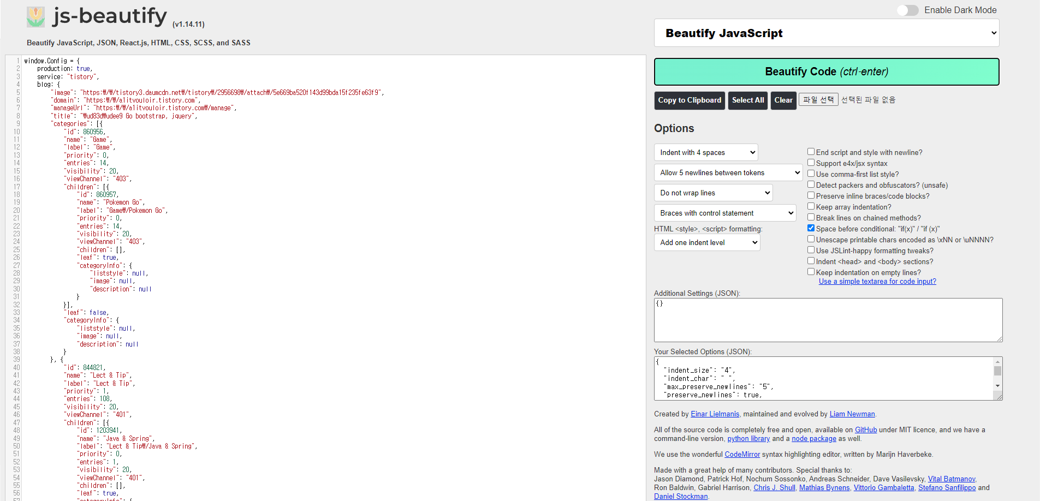The height and width of the screenshot is (501, 1040).
Task: Click code line '"name": "Pokemon Go",'
Action: click(x=111, y=202)
